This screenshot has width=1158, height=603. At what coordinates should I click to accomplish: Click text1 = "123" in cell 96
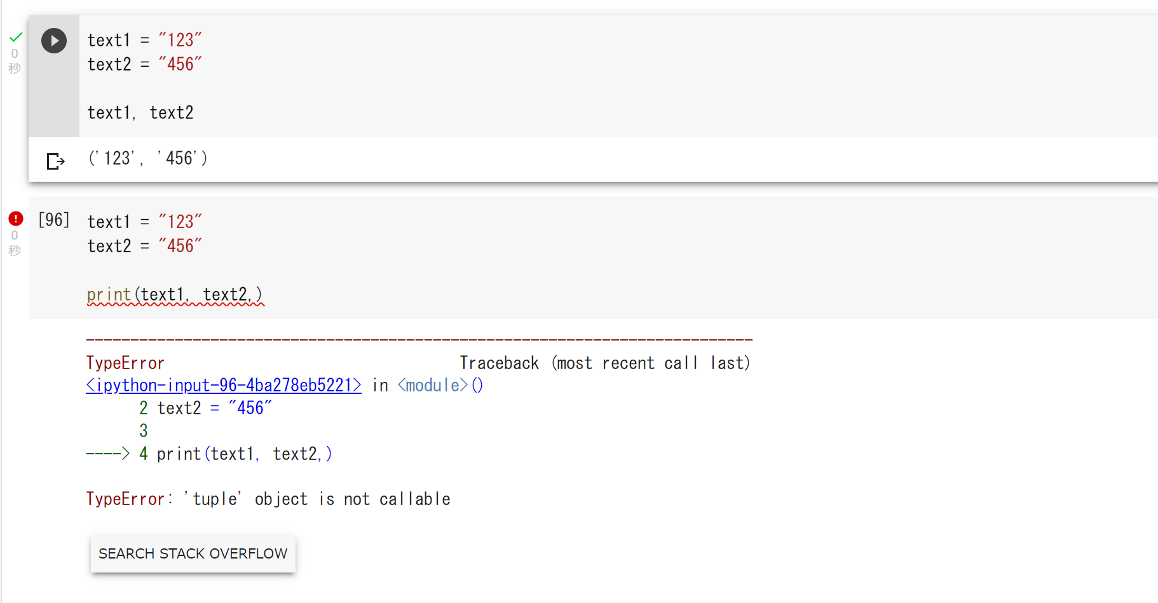pos(144,222)
